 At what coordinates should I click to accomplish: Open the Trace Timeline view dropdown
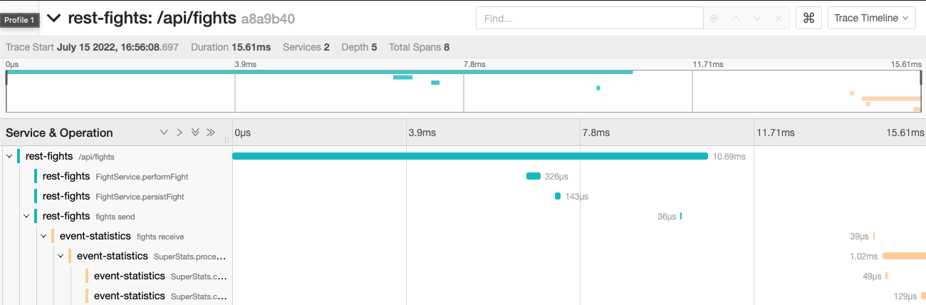click(x=871, y=19)
